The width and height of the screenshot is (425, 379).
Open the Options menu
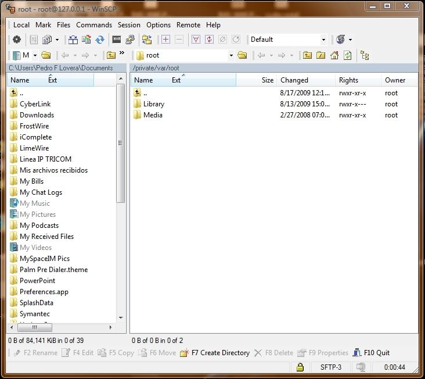tap(159, 25)
